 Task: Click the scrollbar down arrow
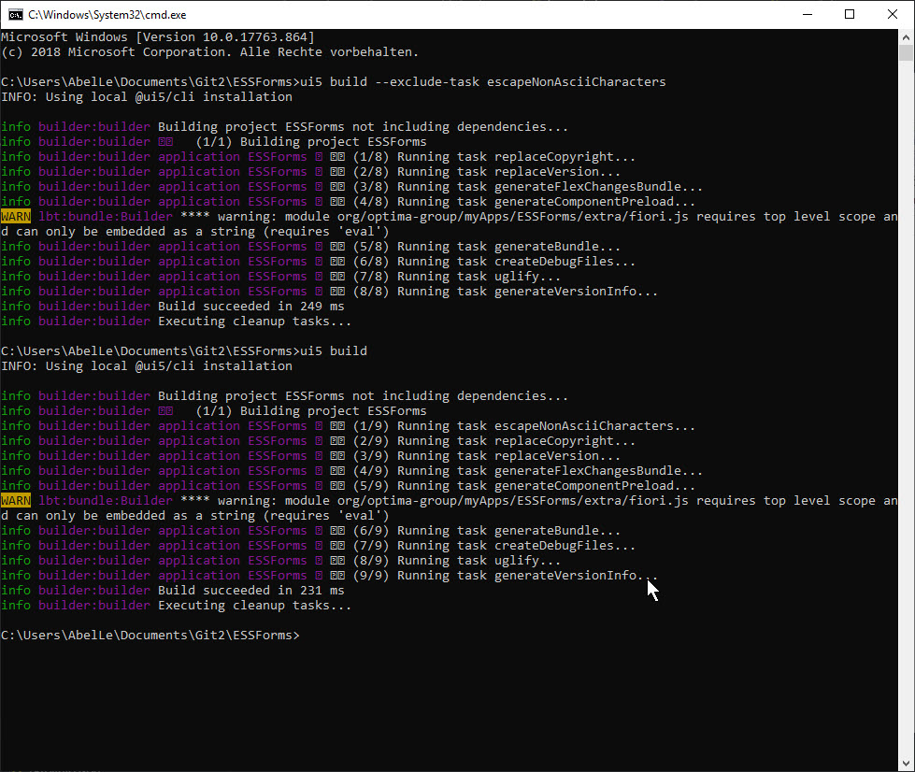point(907,764)
